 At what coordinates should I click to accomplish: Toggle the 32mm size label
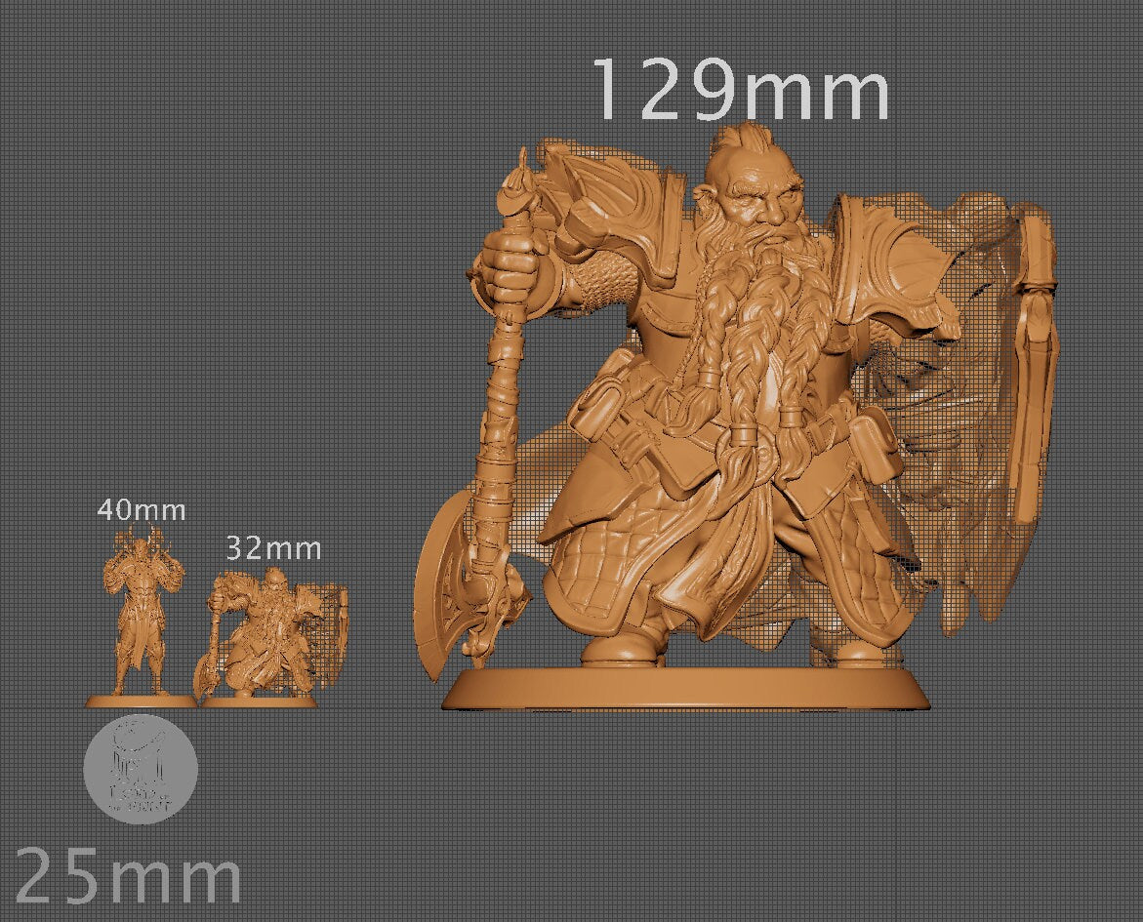point(273,548)
